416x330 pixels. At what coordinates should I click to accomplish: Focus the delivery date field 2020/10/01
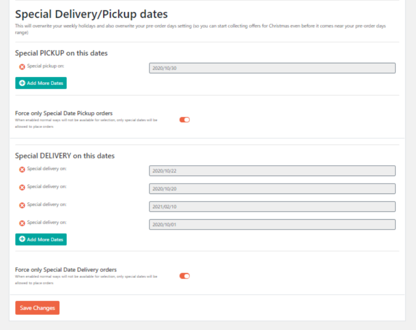pos(272,224)
